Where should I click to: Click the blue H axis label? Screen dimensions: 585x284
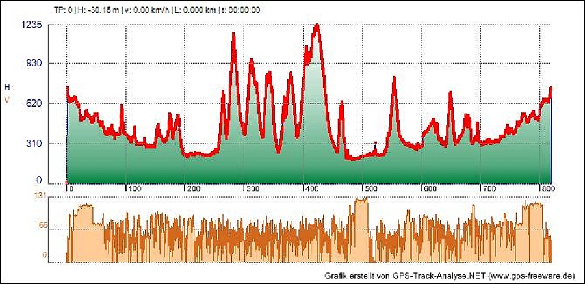[7, 87]
